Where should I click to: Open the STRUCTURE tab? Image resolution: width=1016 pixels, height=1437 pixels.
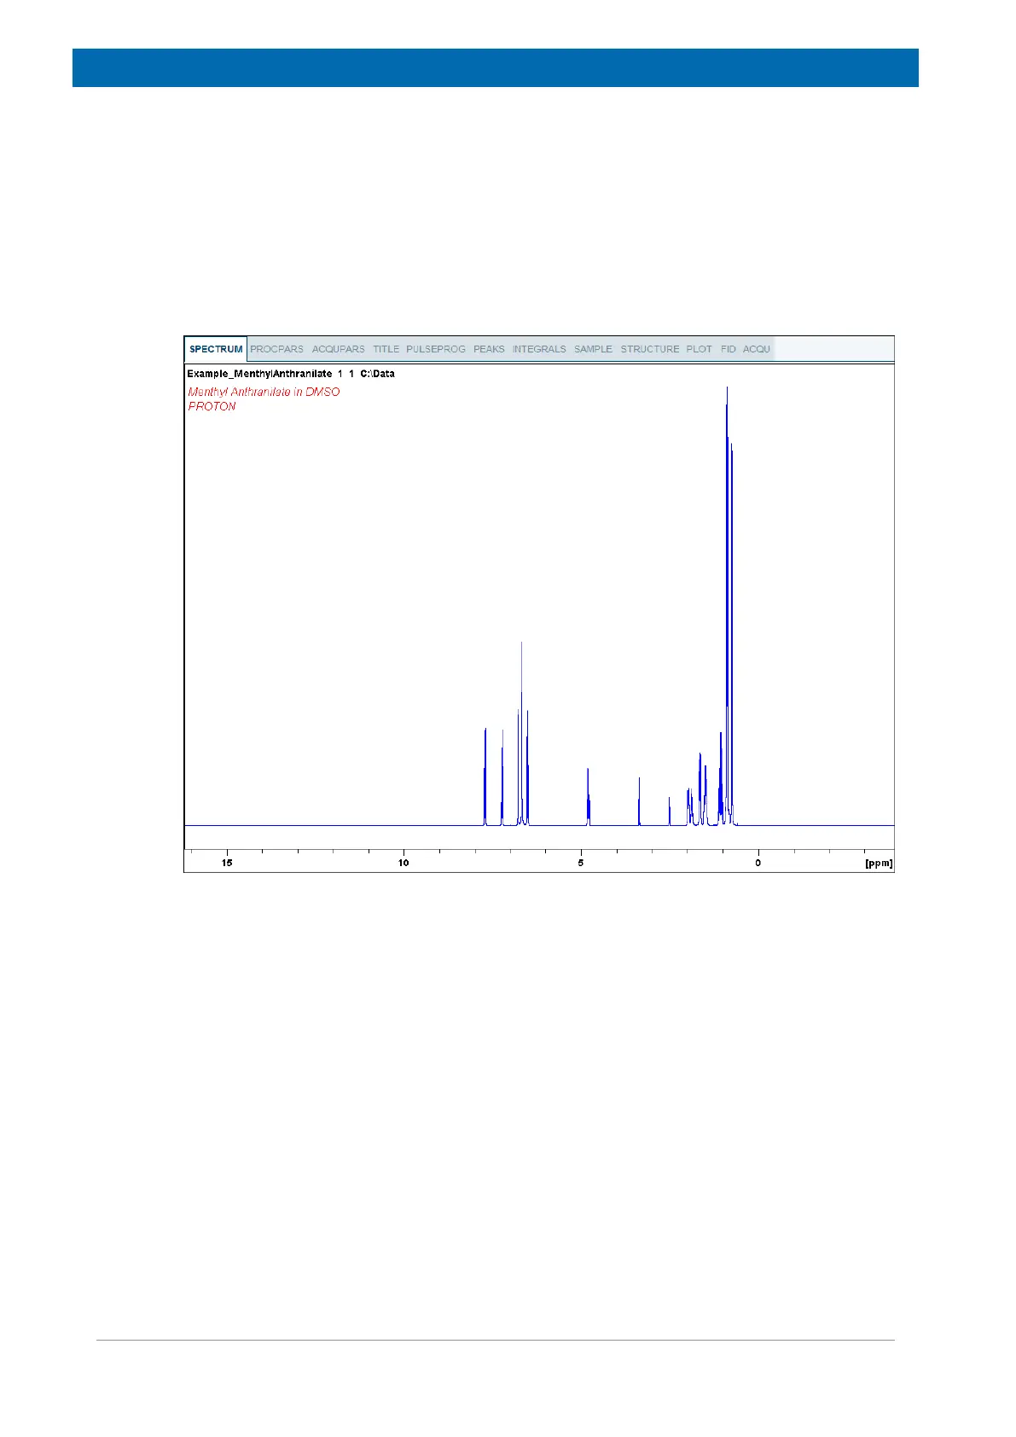pyautogui.click(x=650, y=349)
